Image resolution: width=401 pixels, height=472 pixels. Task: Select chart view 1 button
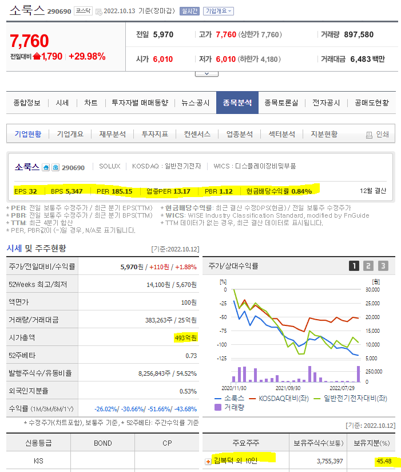(x=354, y=266)
